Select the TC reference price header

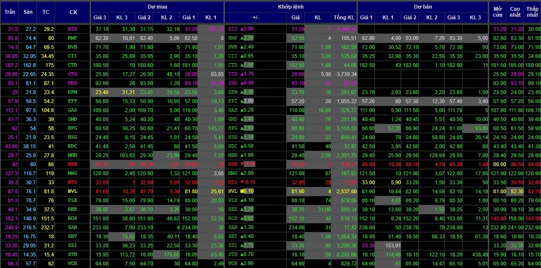(45, 12)
